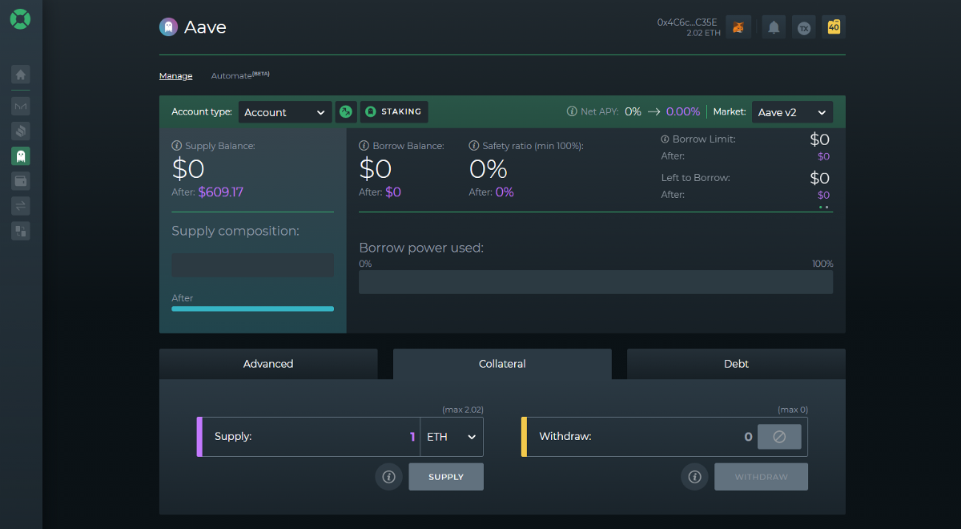Click the disabled asset selector in Withdraw field
Viewport: 961px width, 529px height.
779,437
